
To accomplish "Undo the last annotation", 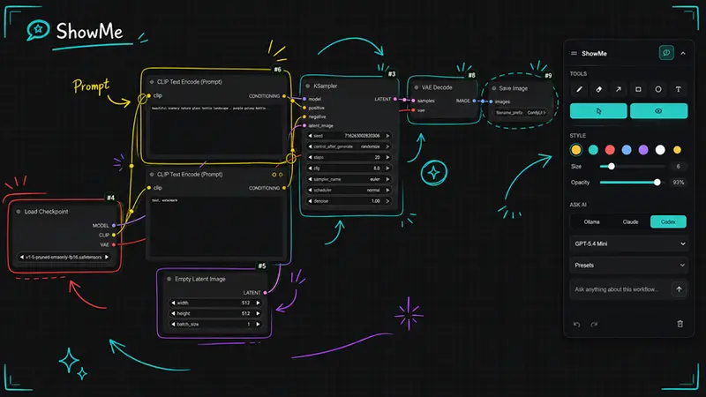I will pos(577,324).
